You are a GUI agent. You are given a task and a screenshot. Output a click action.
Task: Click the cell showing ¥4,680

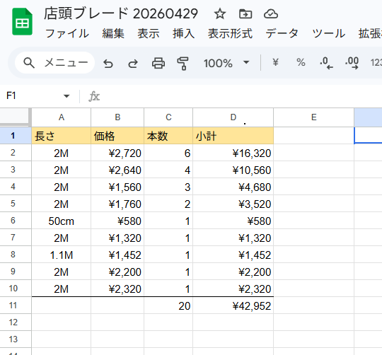pyautogui.click(x=233, y=187)
